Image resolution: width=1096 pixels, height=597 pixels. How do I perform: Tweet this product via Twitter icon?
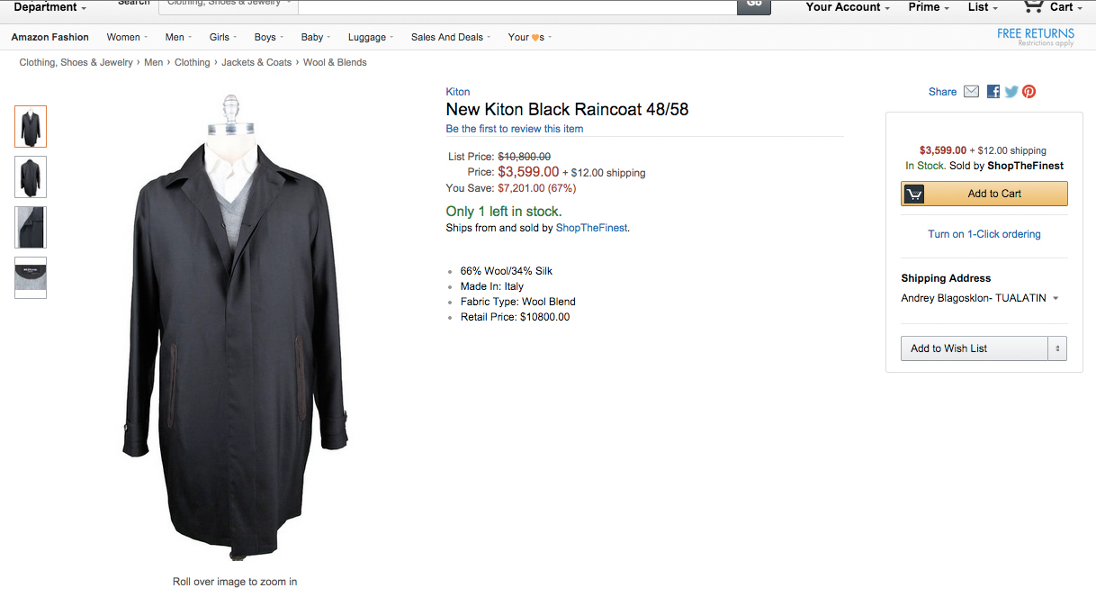pyautogui.click(x=1011, y=92)
